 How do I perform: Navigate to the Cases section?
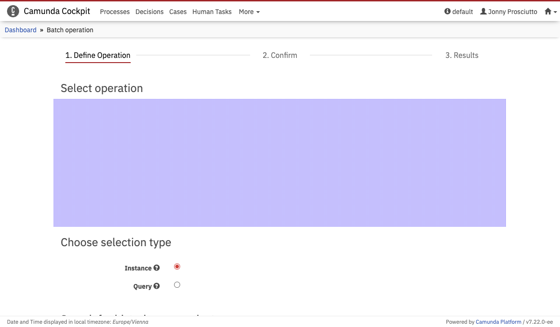point(178,12)
